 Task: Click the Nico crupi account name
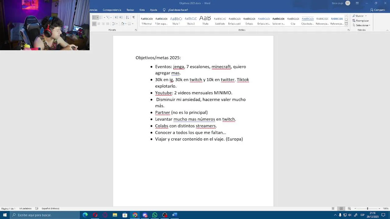tap(337, 3)
